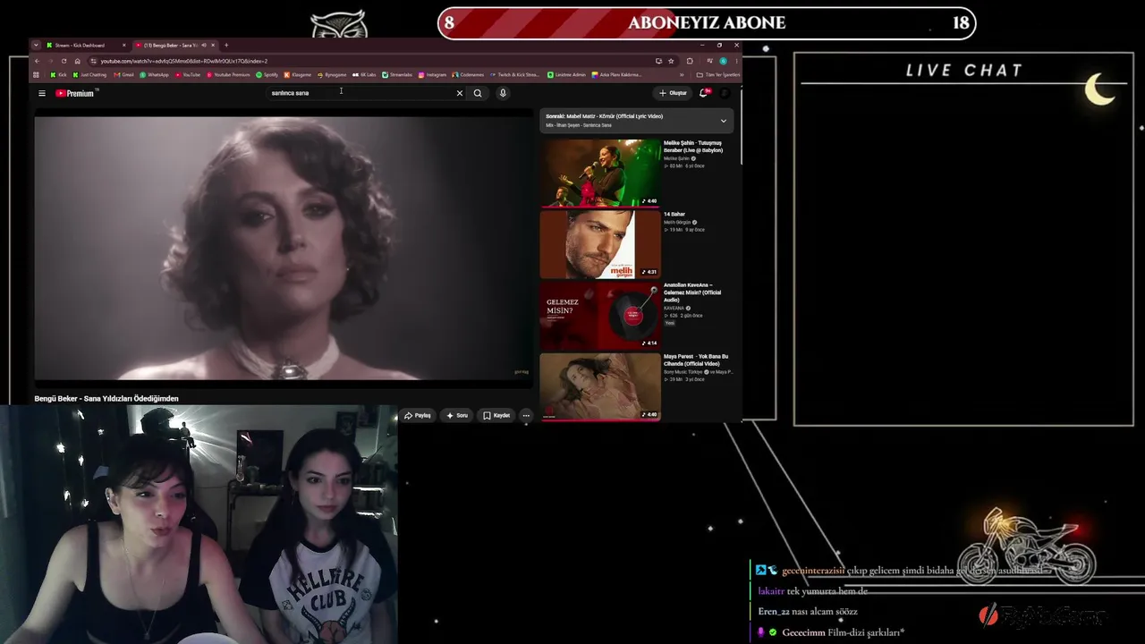Open the Kick bookmark
1145x644 pixels.
click(59, 75)
